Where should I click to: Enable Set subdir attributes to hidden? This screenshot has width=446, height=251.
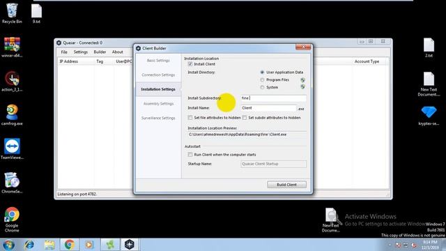[x=245, y=118]
